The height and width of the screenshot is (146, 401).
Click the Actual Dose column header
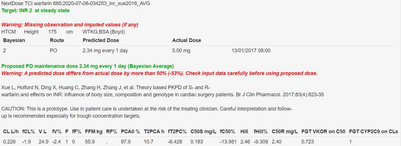click(187, 40)
